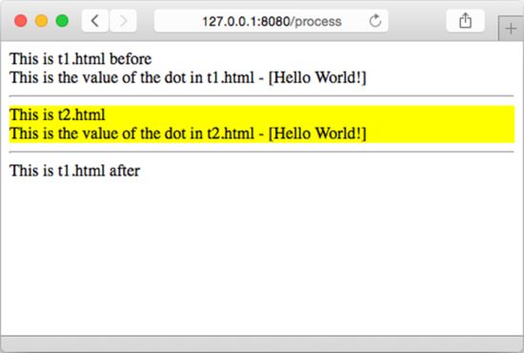Open a new tab with plus button
Viewport: 524px width, 353px height.
tap(511, 29)
